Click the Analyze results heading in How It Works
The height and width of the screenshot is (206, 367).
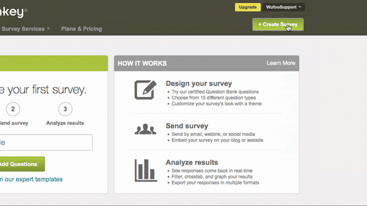192,163
